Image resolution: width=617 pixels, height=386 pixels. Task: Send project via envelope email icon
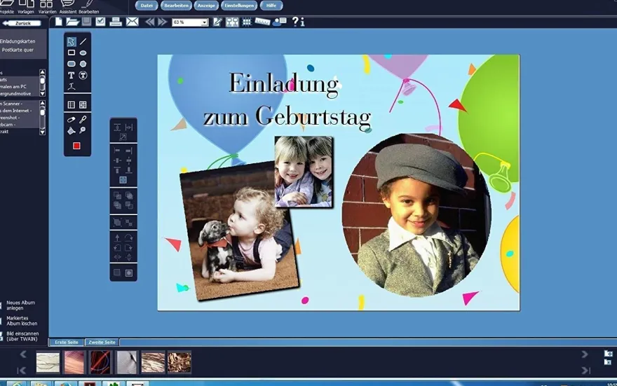click(x=133, y=22)
